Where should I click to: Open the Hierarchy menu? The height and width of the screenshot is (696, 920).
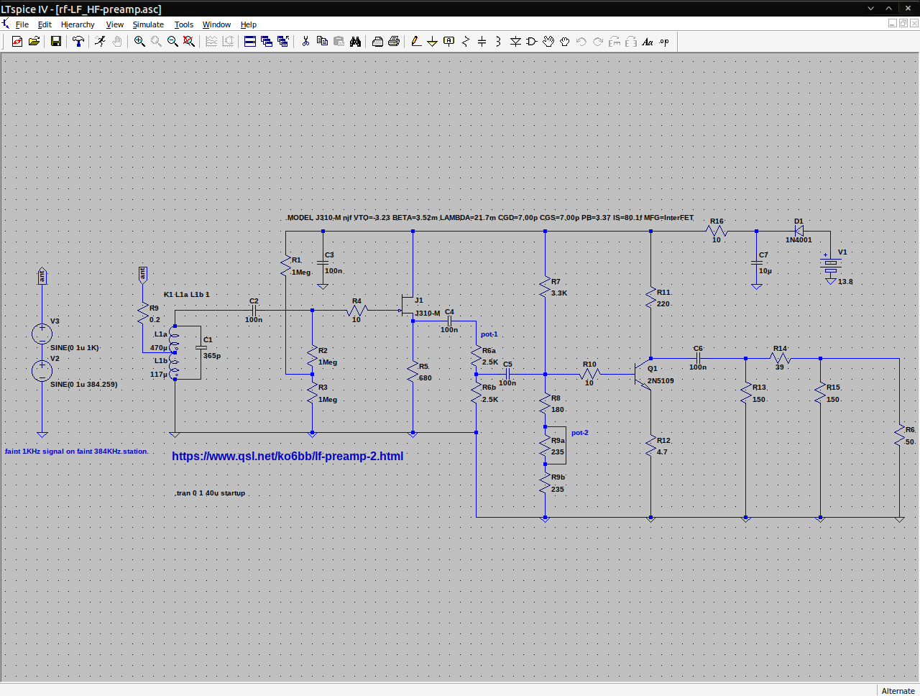pos(78,24)
